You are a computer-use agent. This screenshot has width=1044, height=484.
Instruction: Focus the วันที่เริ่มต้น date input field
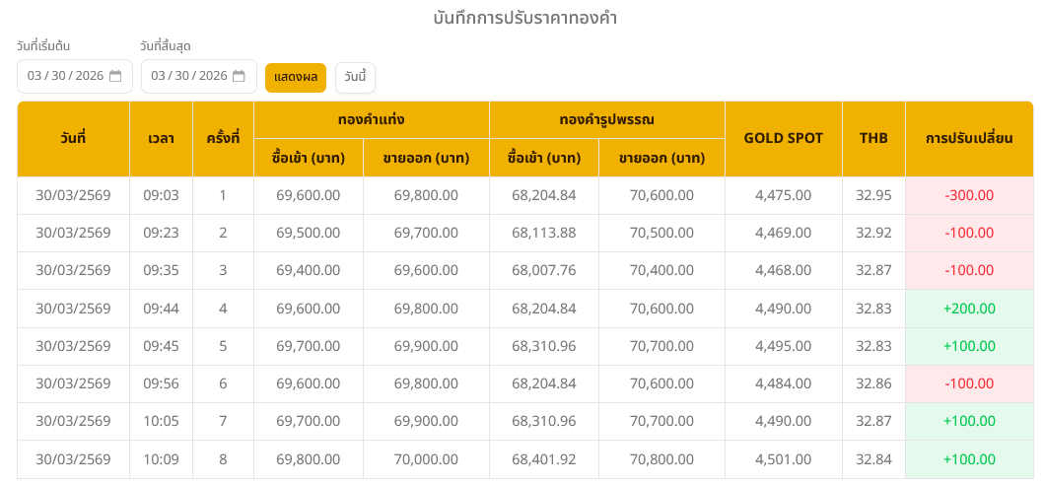[x=65, y=76]
